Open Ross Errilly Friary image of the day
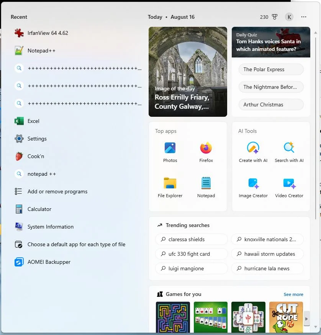Screen dimensions: 321x335 tap(188, 72)
